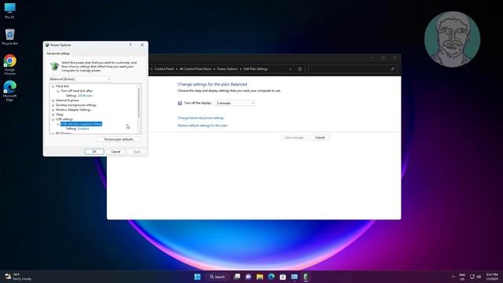
Task: Click Change advanced power settings link
Action: click(x=201, y=118)
